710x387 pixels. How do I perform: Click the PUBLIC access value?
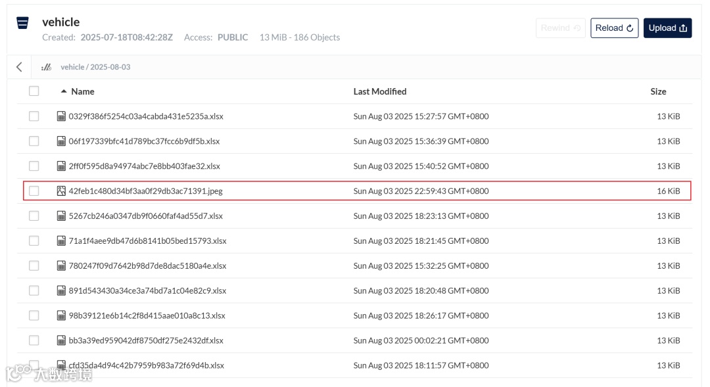[233, 37]
